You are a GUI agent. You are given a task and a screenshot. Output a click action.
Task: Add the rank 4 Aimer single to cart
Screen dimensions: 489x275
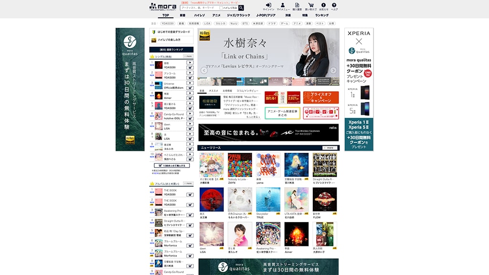190,98
